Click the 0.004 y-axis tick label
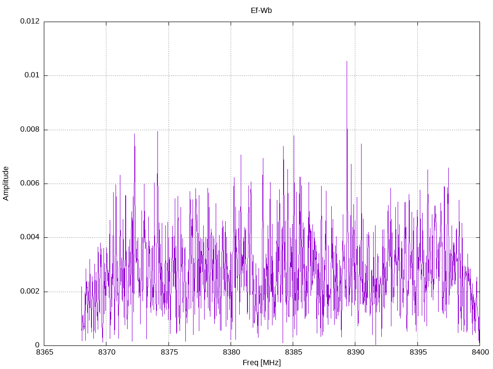Image resolution: width=493 pixels, height=369 pixels. coord(30,237)
